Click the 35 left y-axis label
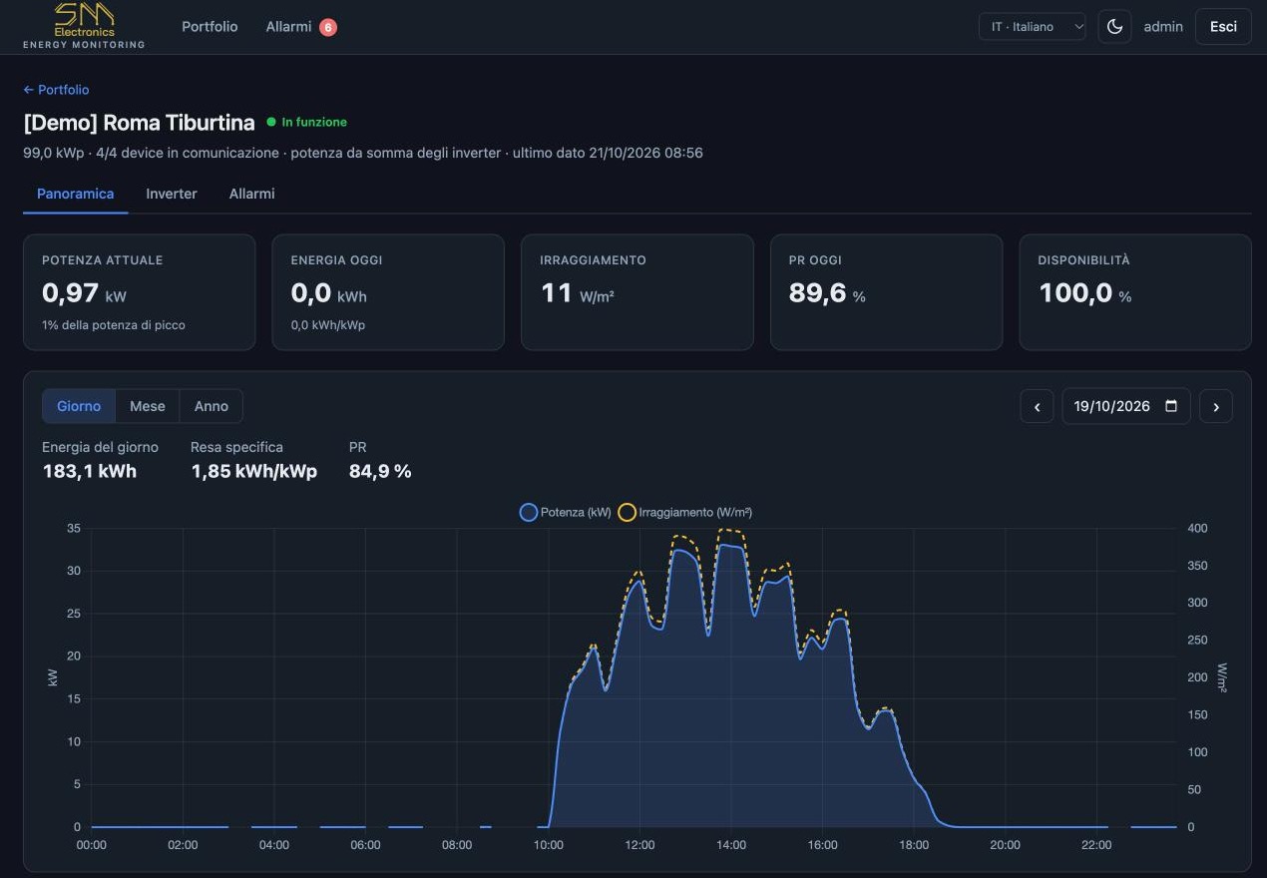Screen dimensions: 1267x878 (74, 528)
